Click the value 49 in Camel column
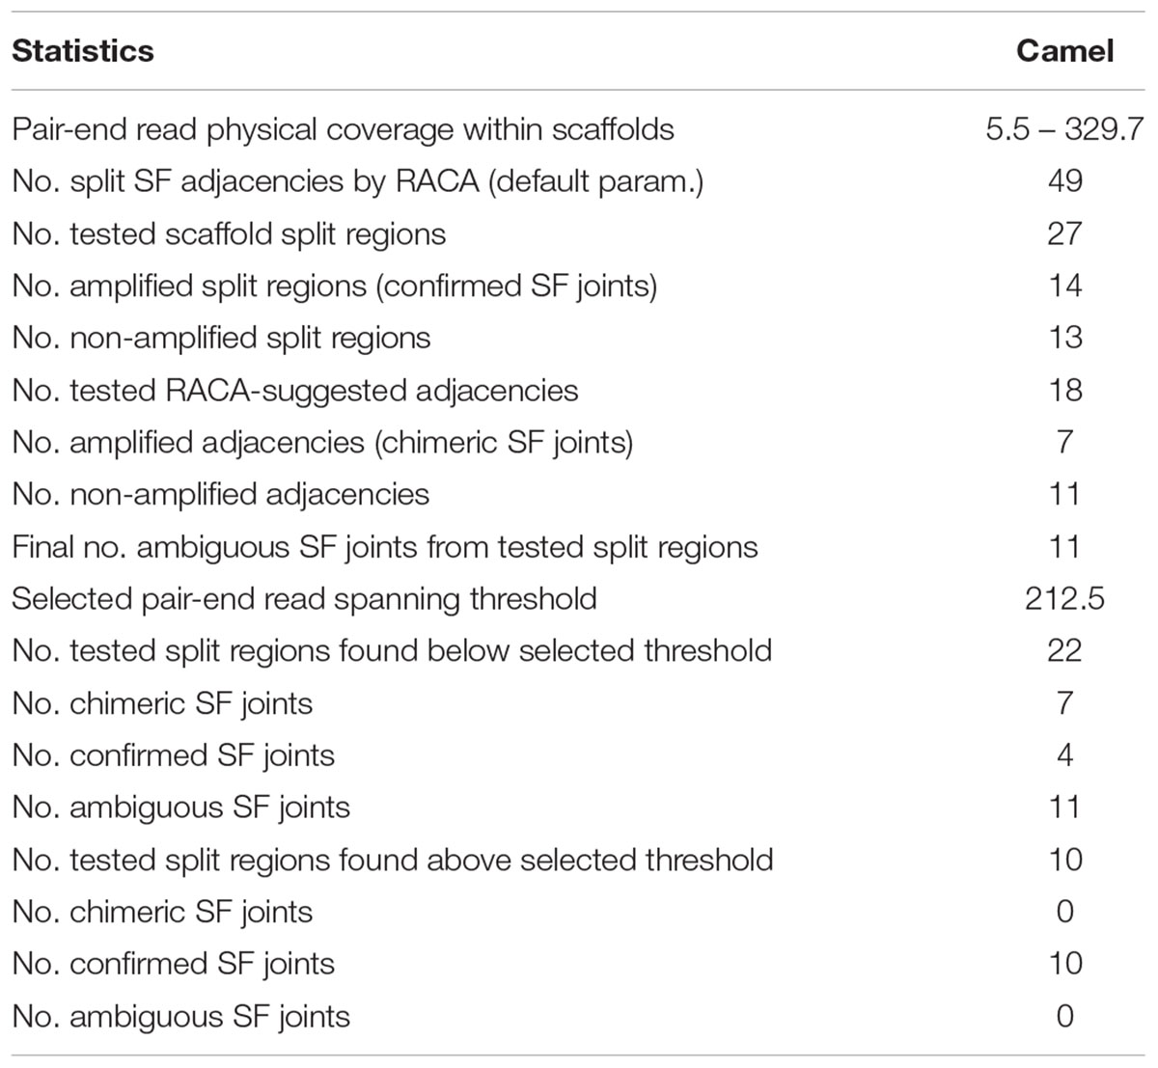The width and height of the screenshot is (1158, 1068). tap(1064, 181)
